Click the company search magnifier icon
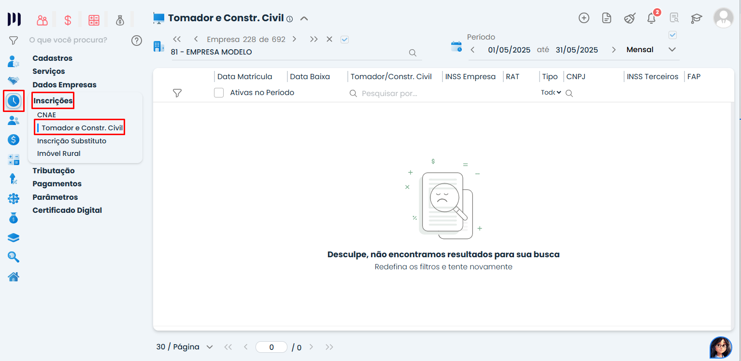Image resolution: width=741 pixels, height=361 pixels. point(413,53)
